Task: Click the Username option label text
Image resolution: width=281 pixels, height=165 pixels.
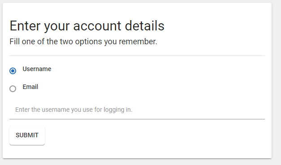Action: pyautogui.click(x=37, y=69)
